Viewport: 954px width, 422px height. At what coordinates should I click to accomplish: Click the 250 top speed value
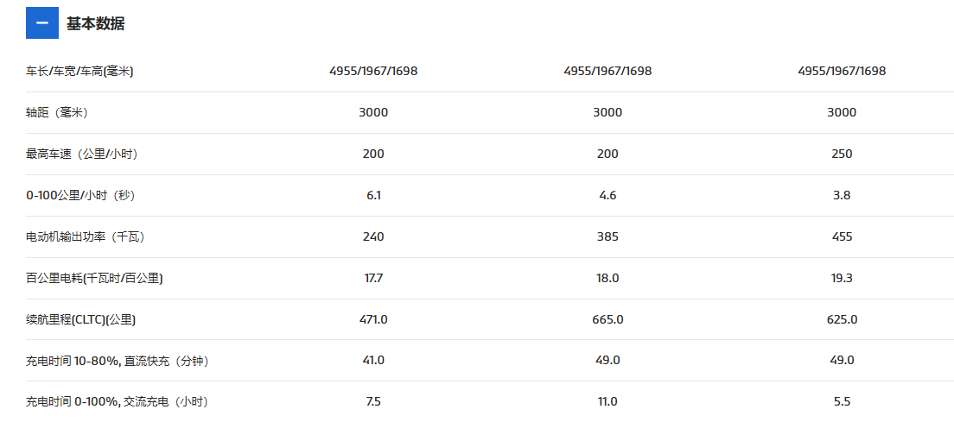point(842,154)
